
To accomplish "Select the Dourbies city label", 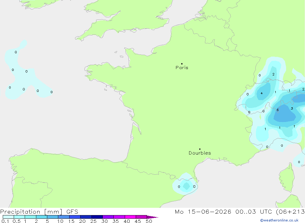I will [200, 153].
